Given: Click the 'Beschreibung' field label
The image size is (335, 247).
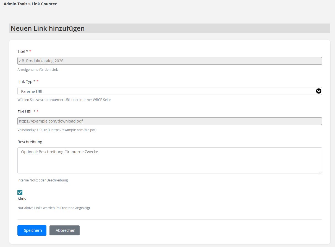Looking at the screenshot, I should (x=30, y=142).
